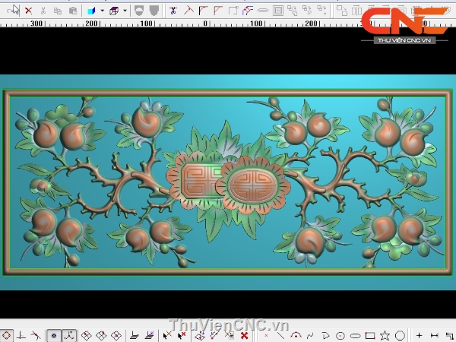Click the concentric square offset tool
Screen dimensions: 456x342
(279, 11)
